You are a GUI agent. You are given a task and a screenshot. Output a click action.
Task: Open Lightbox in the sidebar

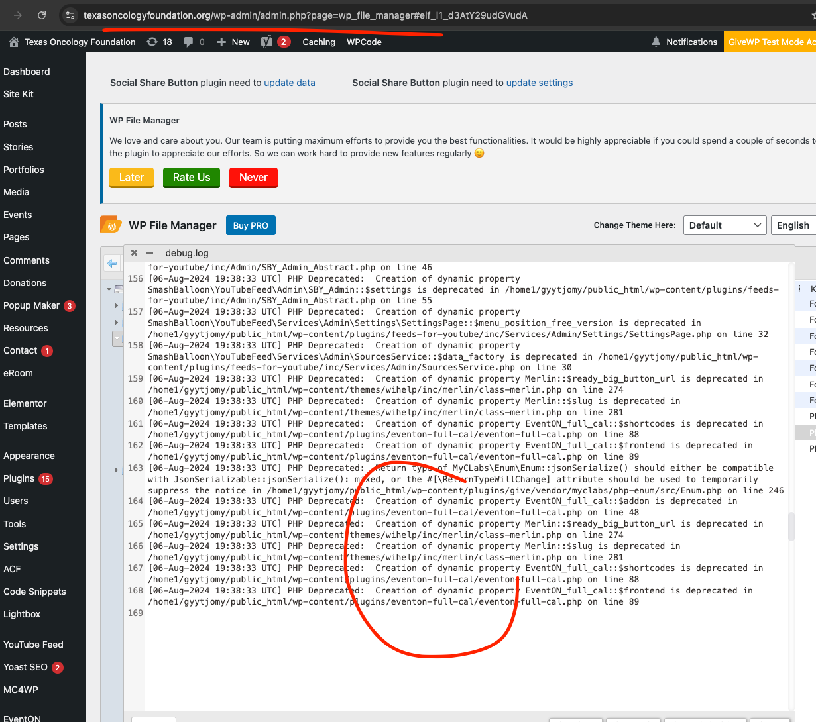click(22, 614)
